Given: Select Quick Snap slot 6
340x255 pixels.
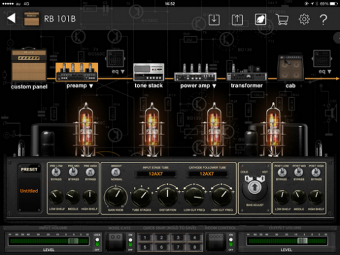Looking at the screenshot, I should point(161,247).
